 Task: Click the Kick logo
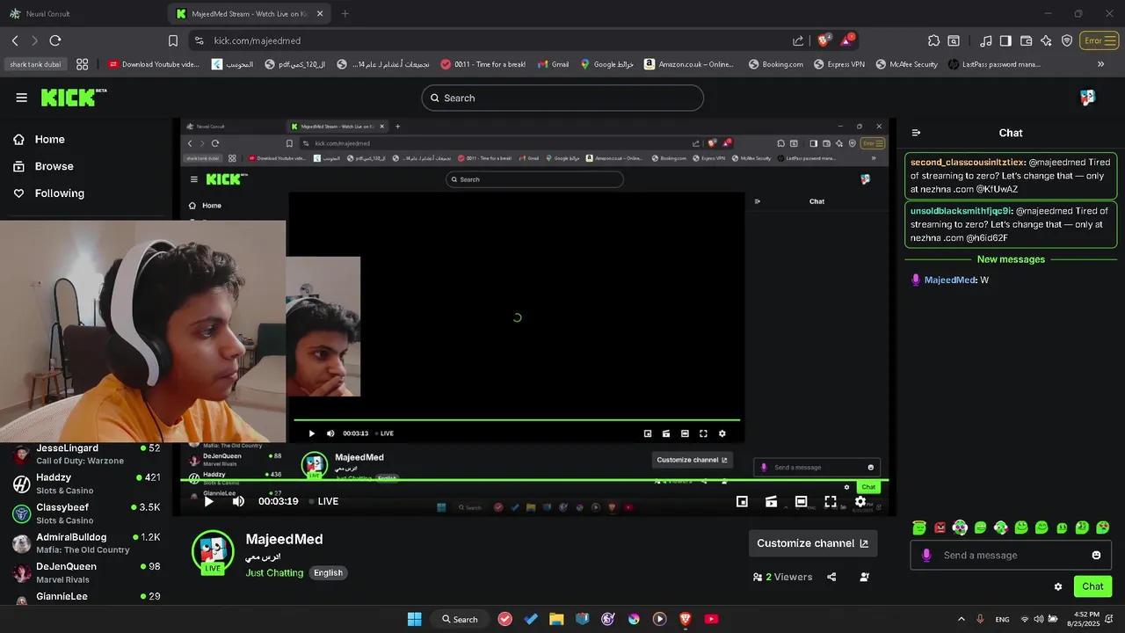pyautogui.click(x=73, y=98)
